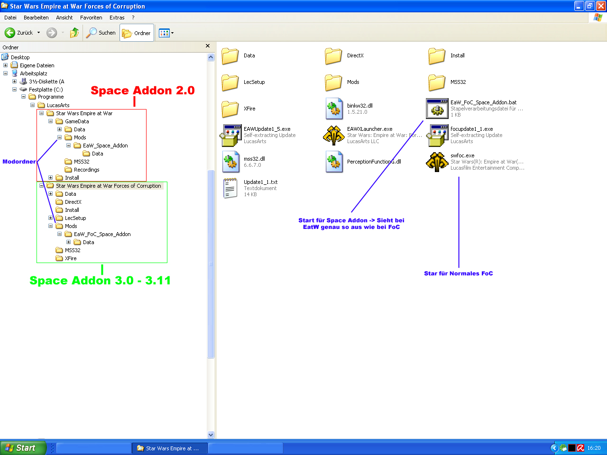Collapse the LucasArts tree node
607x455 pixels.
click(x=32, y=105)
